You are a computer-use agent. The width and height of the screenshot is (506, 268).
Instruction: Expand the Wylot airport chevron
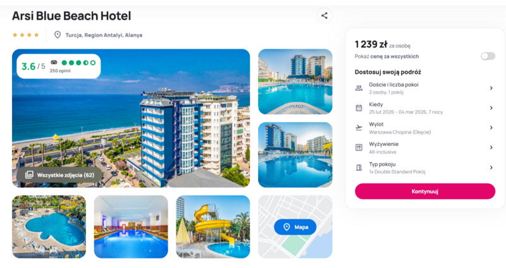click(491, 128)
